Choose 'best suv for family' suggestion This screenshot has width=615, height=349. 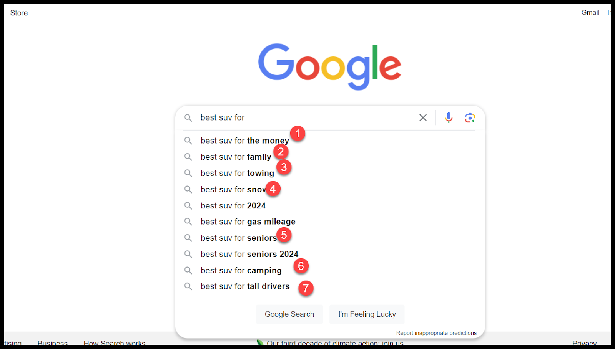coord(236,157)
